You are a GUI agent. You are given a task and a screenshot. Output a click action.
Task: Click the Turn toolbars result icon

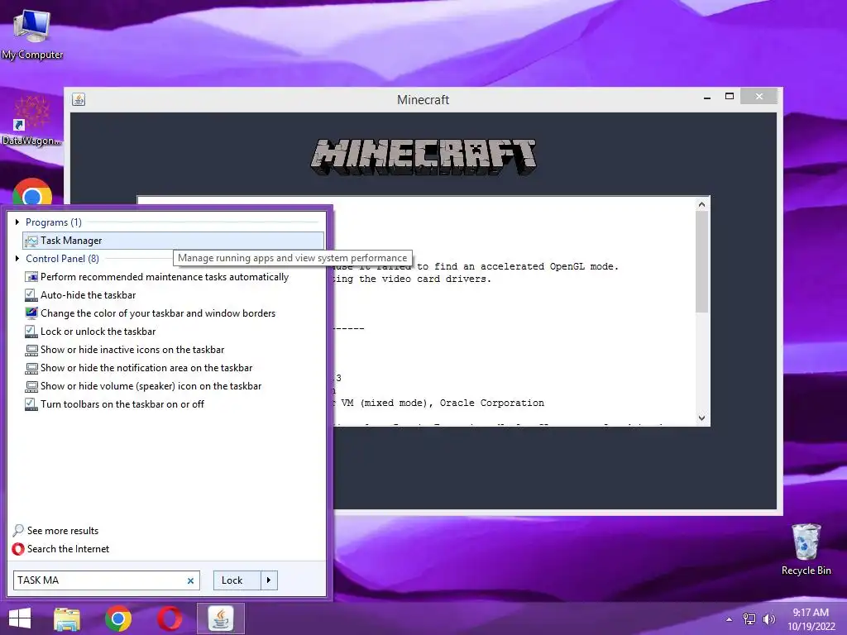point(31,403)
